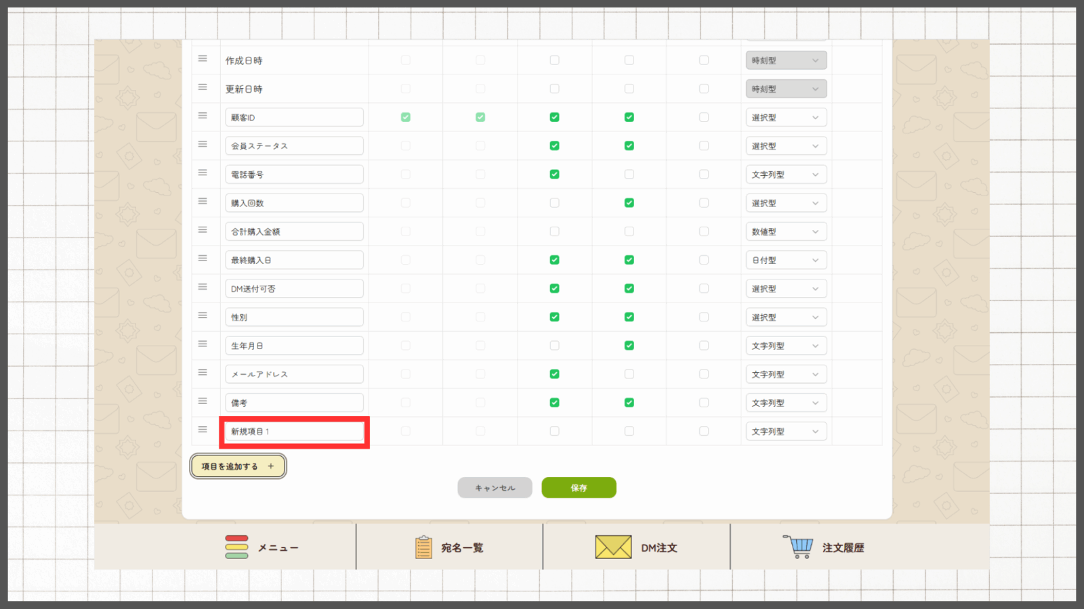
Task: Click the drag handle beside 電話番号
Action: (203, 173)
